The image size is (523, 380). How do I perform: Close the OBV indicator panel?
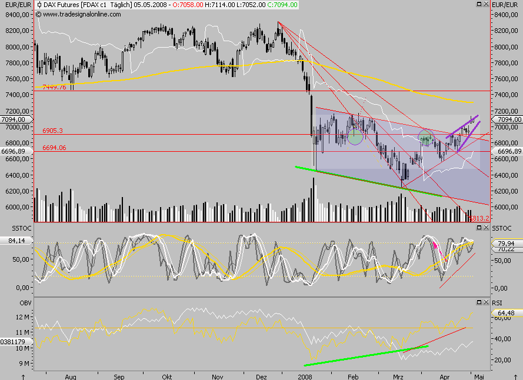[486, 302]
